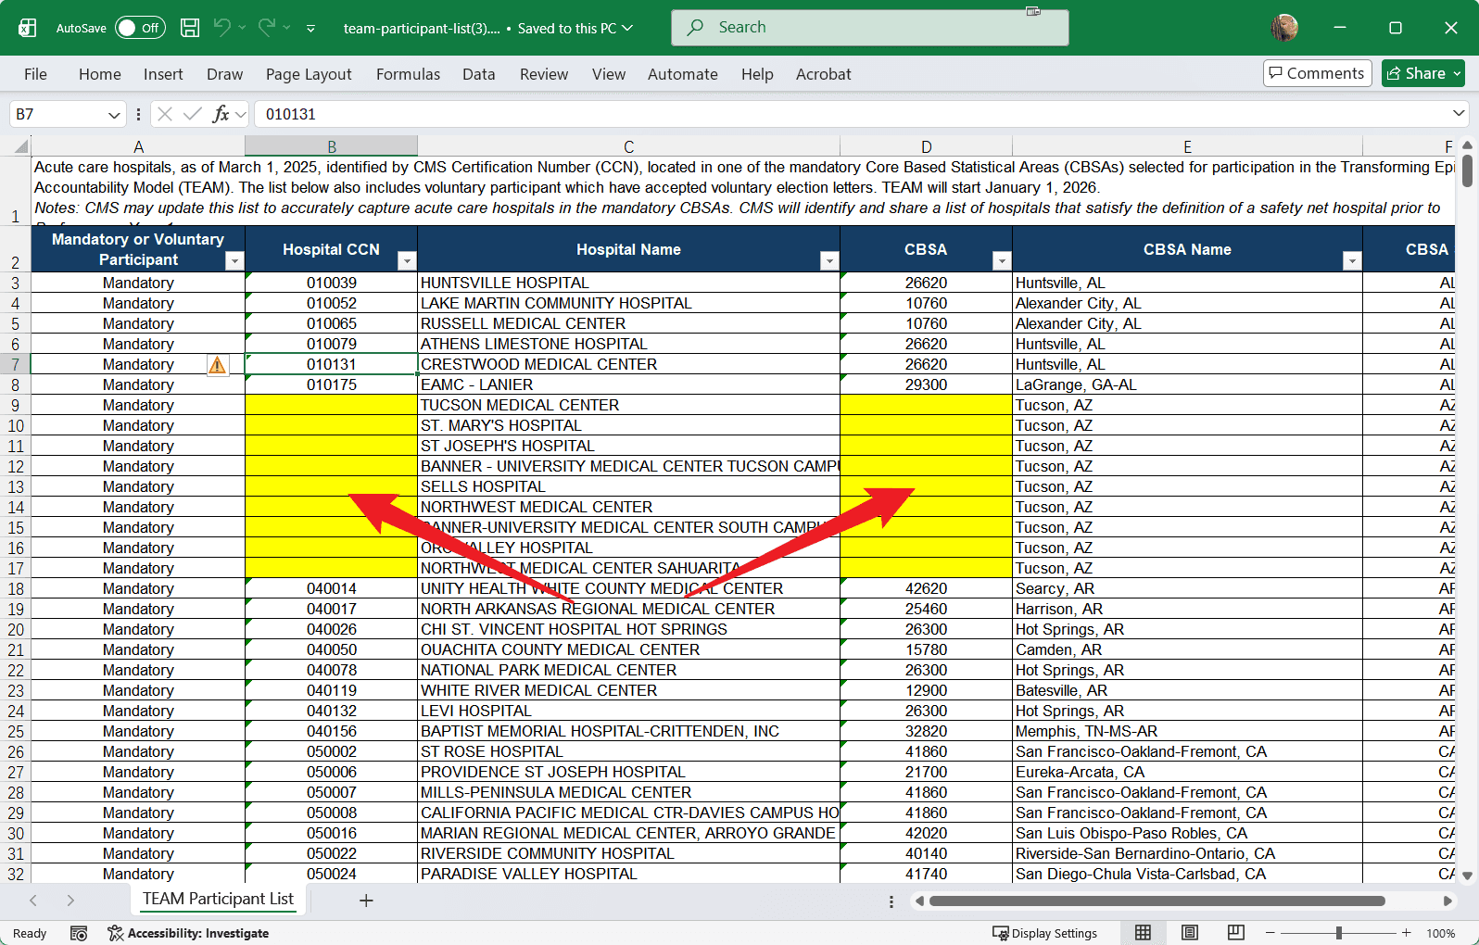The width and height of the screenshot is (1479, 945).
Task: Click the Save disk icon
Action: click(x=190, y=28)
